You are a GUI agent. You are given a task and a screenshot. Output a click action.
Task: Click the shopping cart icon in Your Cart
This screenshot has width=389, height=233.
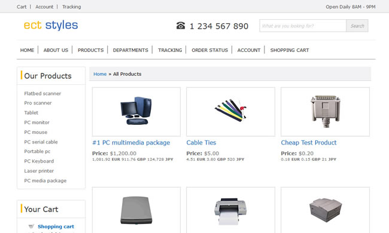[x=31, y=226]
